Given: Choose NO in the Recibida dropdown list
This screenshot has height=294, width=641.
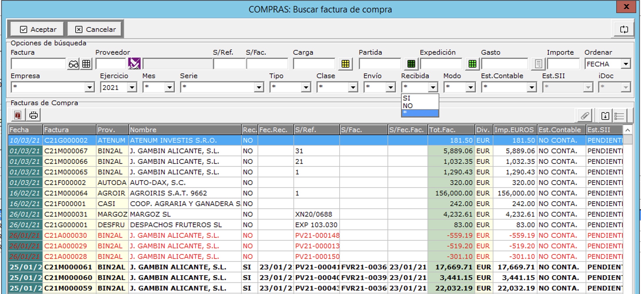Looking at the screenshot, I should 420,106.
